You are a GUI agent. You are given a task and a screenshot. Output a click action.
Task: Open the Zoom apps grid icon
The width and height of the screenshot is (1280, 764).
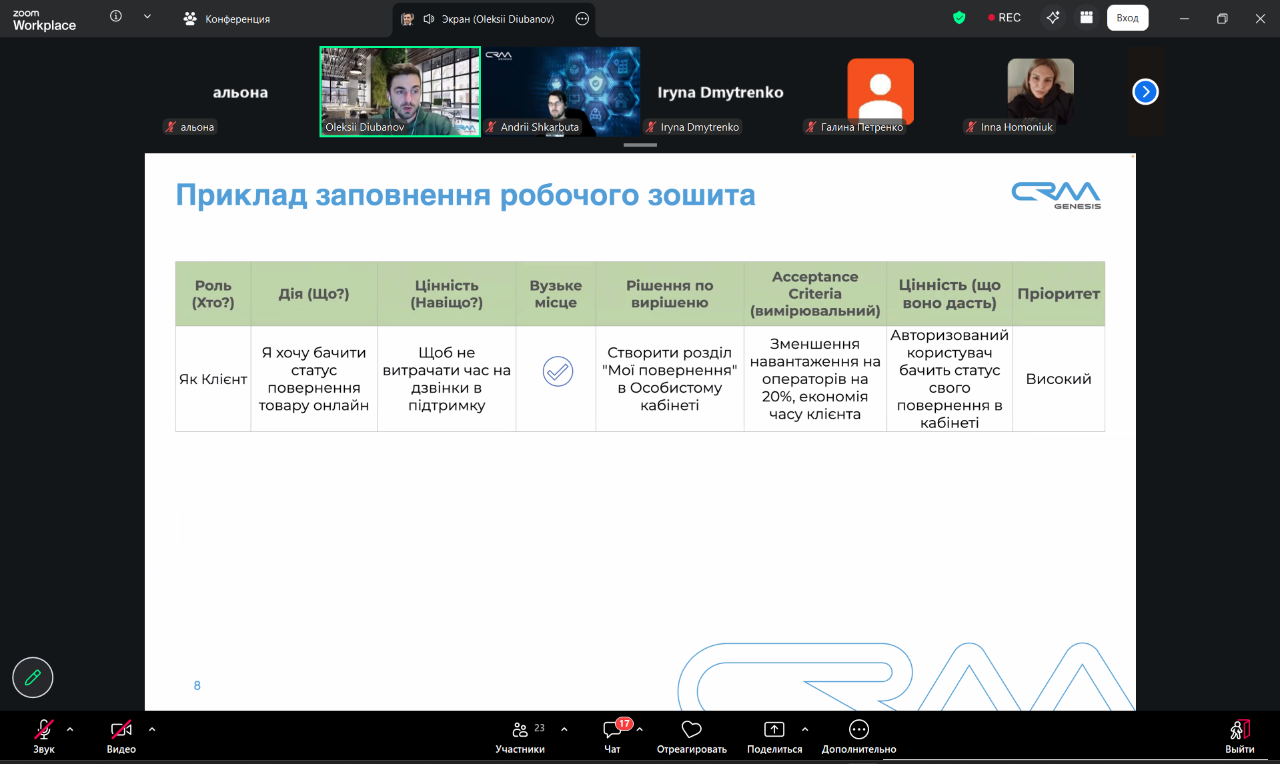[x=1087, y=18]
